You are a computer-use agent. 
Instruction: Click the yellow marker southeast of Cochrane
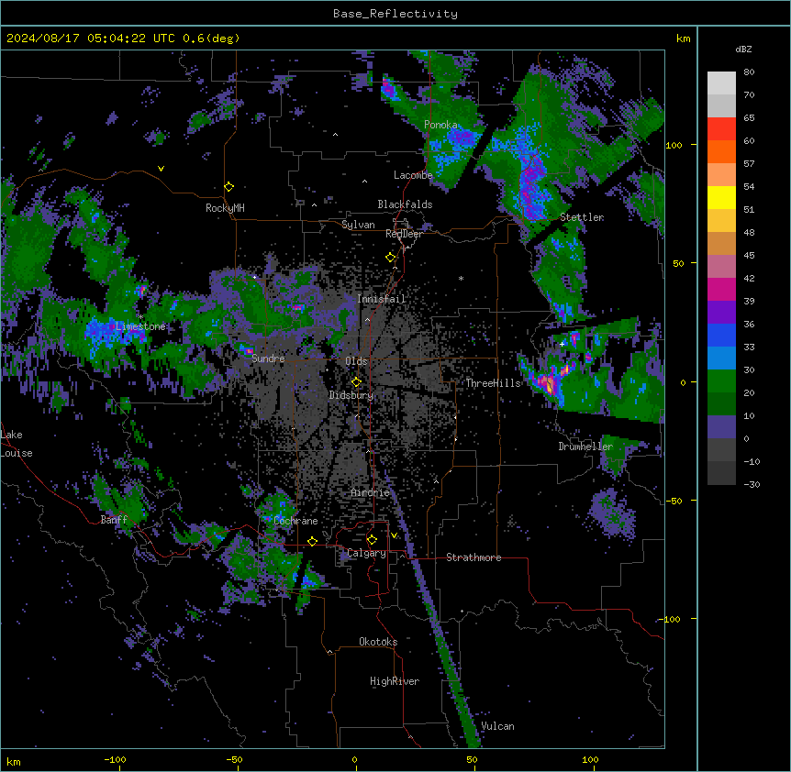pos(312,541)
